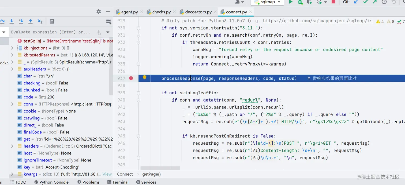Click Step Into My Code icon

[x=21, y=21]
